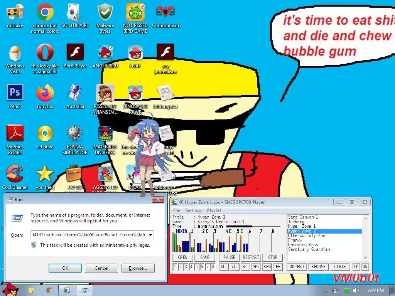Select the 'you tried' gold star icon
The width and height of the screenshot is (395, 296).
point(45,174)
